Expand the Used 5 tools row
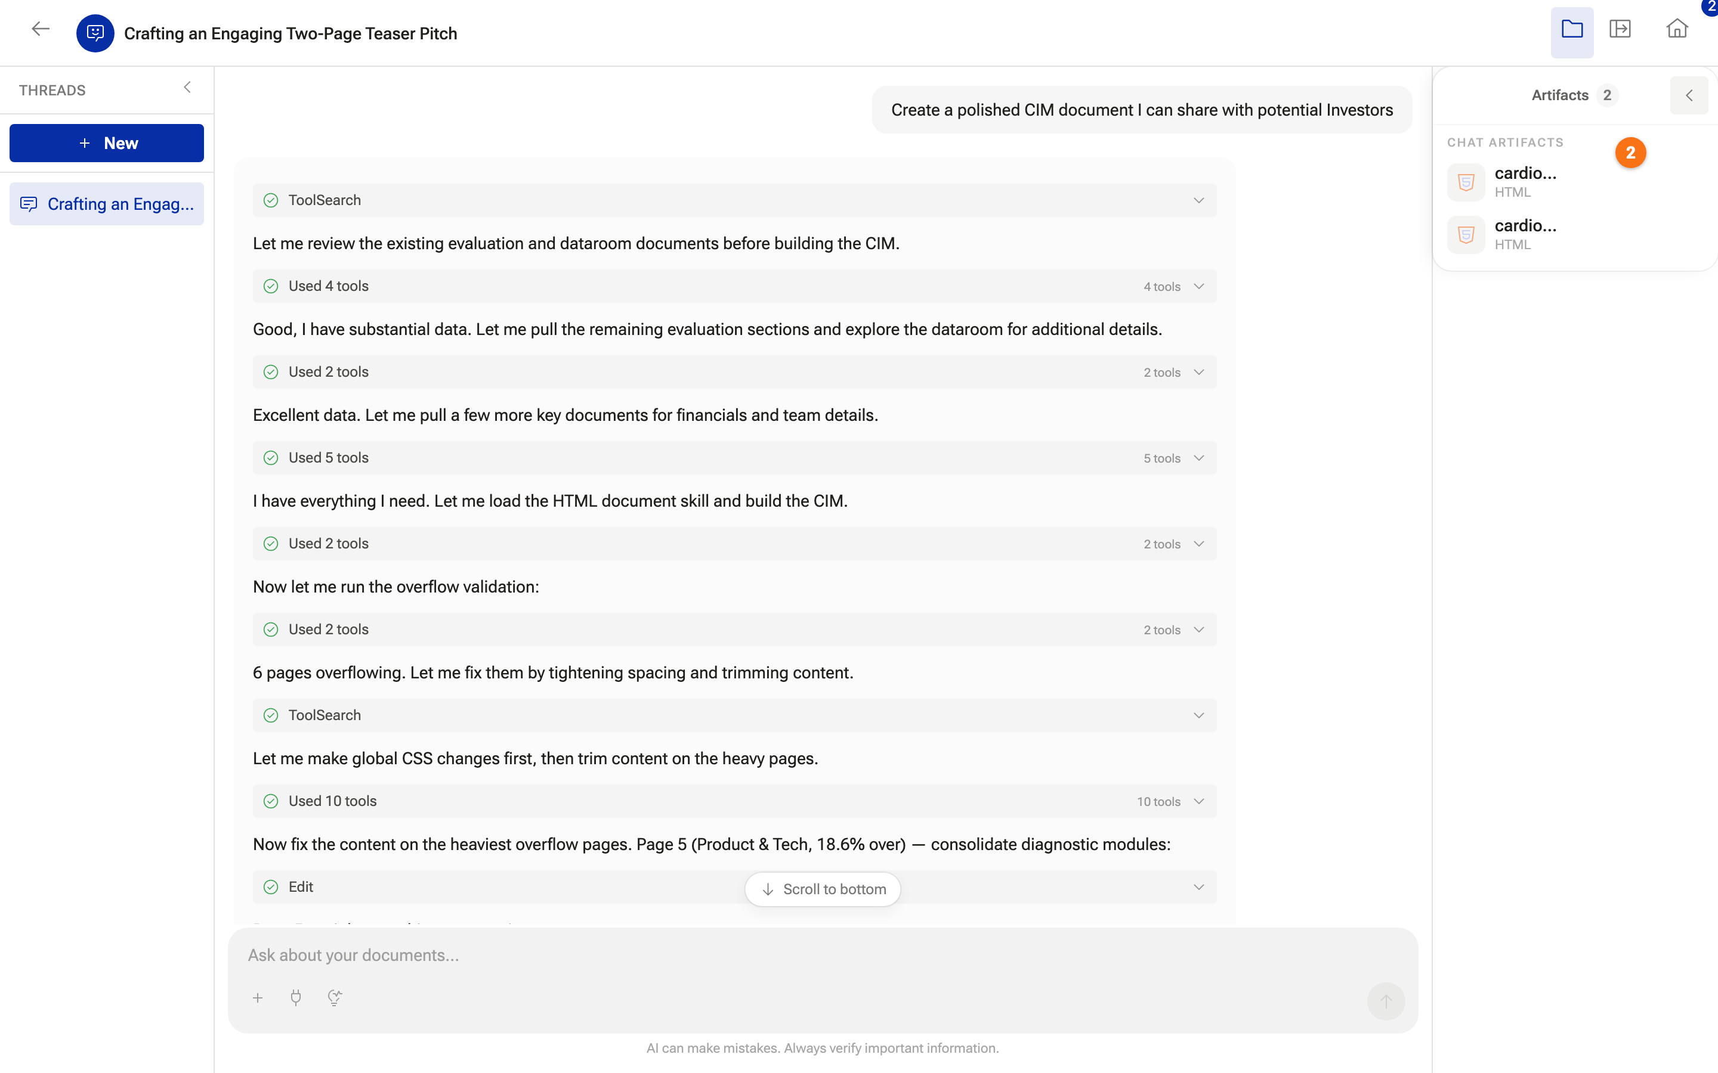The height and width of the screenshot is (1073, 1718). pos(734,458)
